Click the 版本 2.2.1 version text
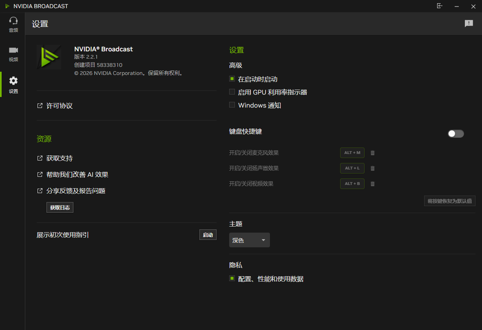482x330 pixels. 86,57
